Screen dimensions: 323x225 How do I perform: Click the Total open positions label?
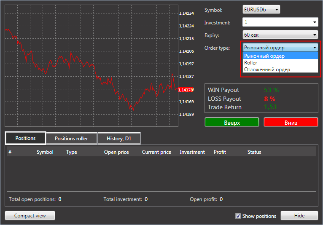(32, 199)
